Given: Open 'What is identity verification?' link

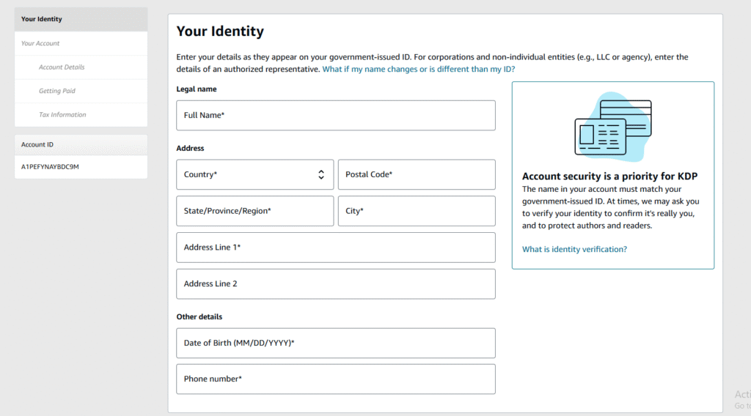Looking at the screenshot, I should [x=574, y=249].
